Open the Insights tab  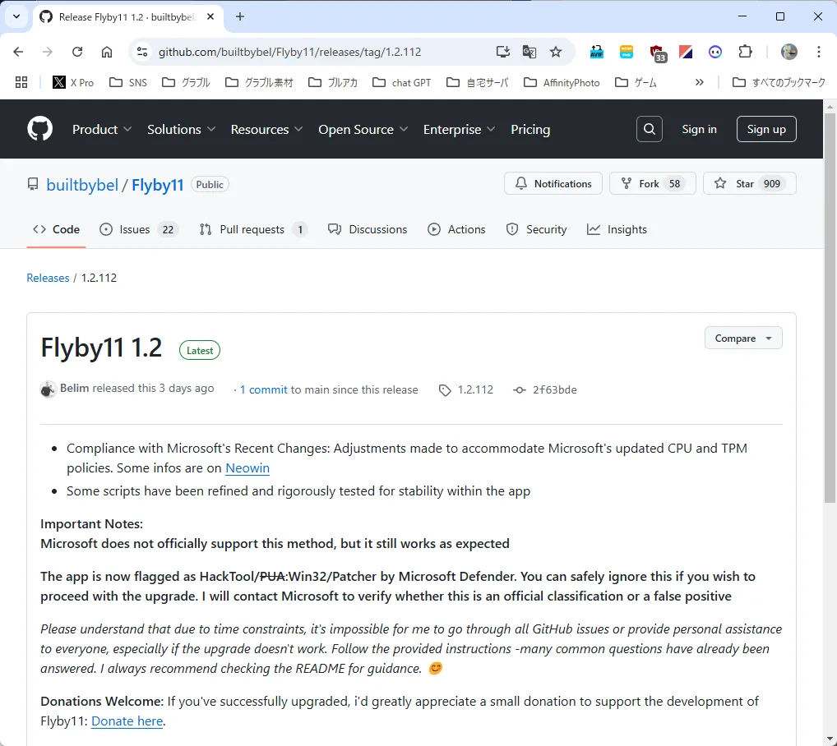[617, 229]
